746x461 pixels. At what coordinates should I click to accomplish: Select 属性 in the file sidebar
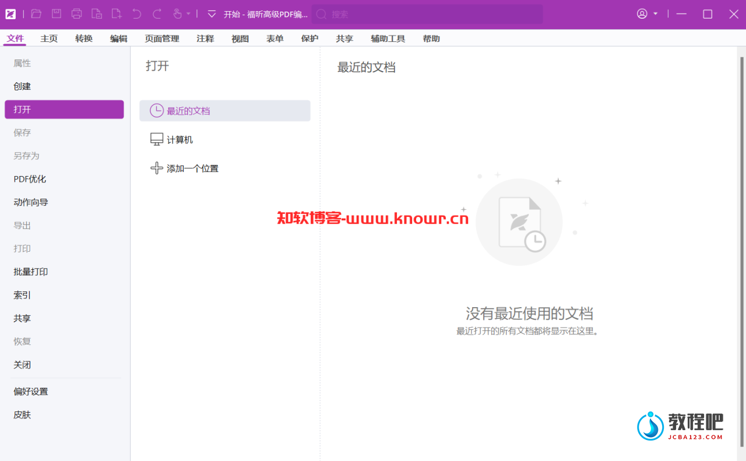tap(64, 63)
